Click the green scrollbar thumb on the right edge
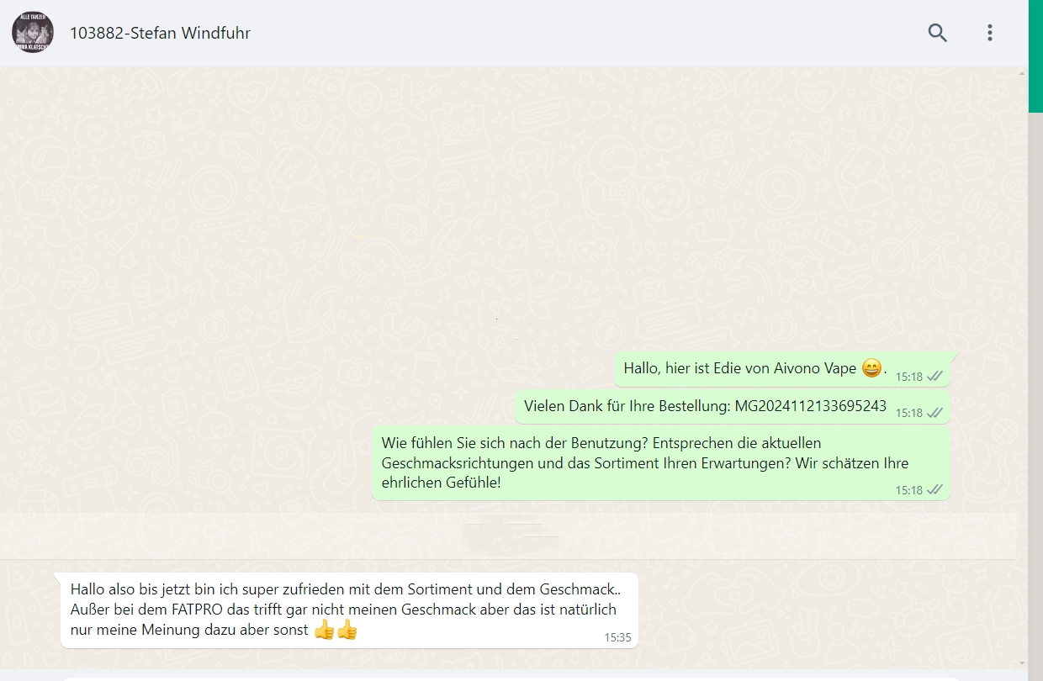 coord(1035,55)
